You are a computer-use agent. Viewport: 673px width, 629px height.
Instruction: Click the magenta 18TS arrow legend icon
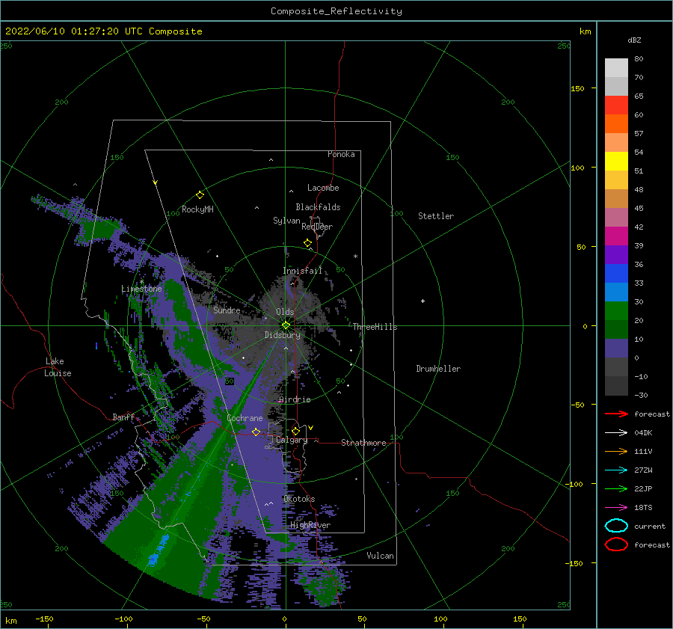[616, 508]
